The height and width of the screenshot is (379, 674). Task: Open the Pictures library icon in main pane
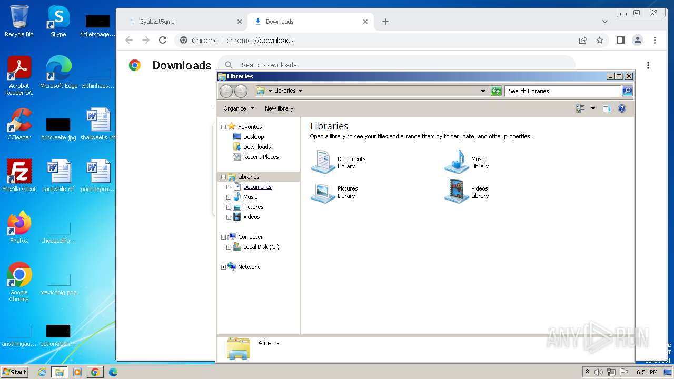click(323, 192)
